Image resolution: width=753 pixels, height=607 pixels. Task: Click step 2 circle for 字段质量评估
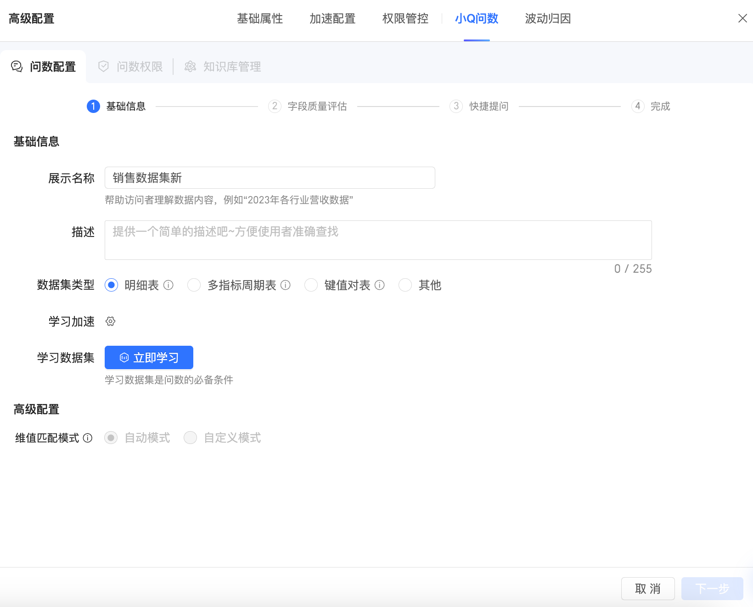[x=275, y=107]
